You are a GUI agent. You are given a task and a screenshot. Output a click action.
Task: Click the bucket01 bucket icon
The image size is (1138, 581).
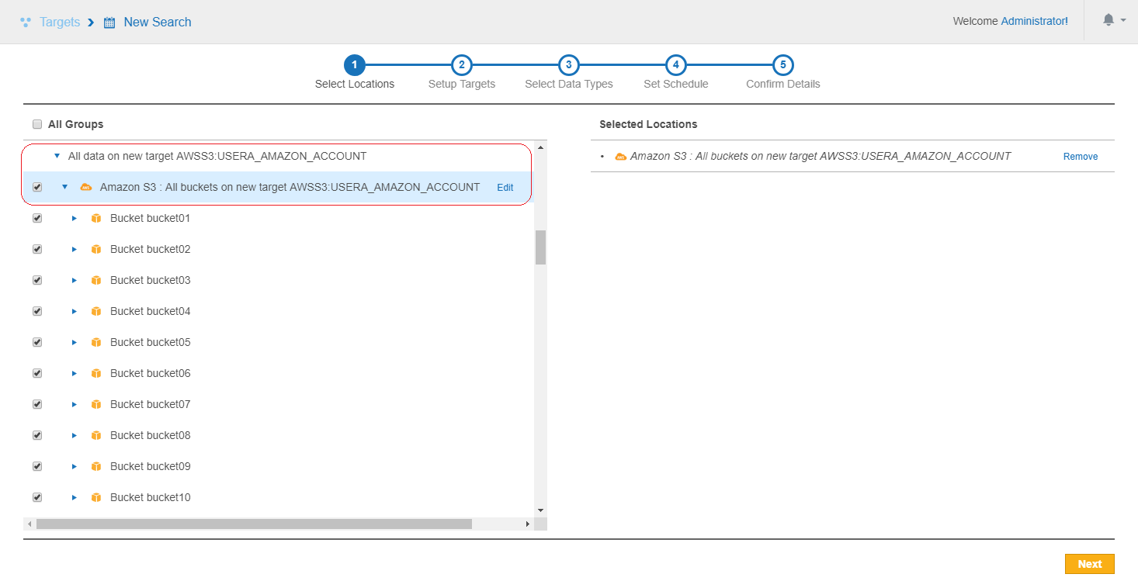point(96,218)
